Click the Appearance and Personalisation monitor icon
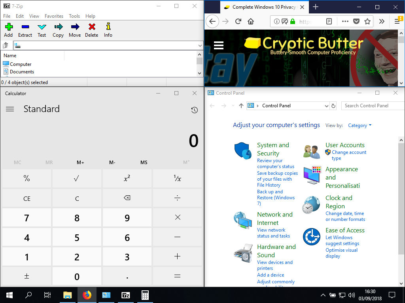Image resolution: width=405 pixels, height=303 pixels. pos(312,175)
